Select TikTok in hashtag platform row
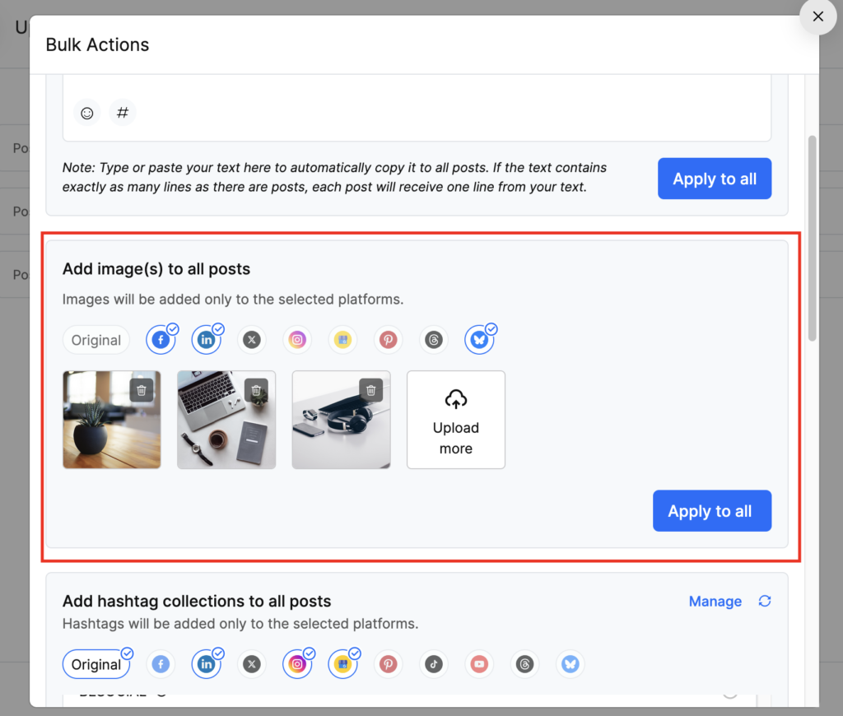 [x=433, y=664]
